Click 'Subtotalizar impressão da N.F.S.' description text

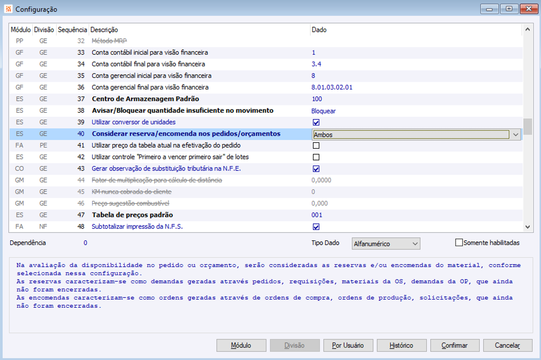pos(137,227)
